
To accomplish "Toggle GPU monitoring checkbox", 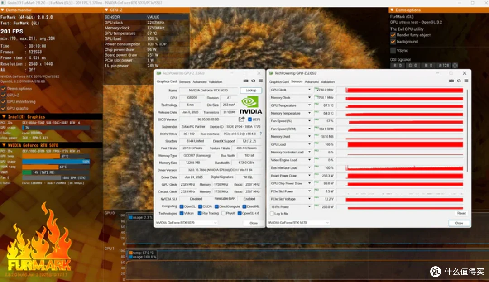I will tap(4, 102).
